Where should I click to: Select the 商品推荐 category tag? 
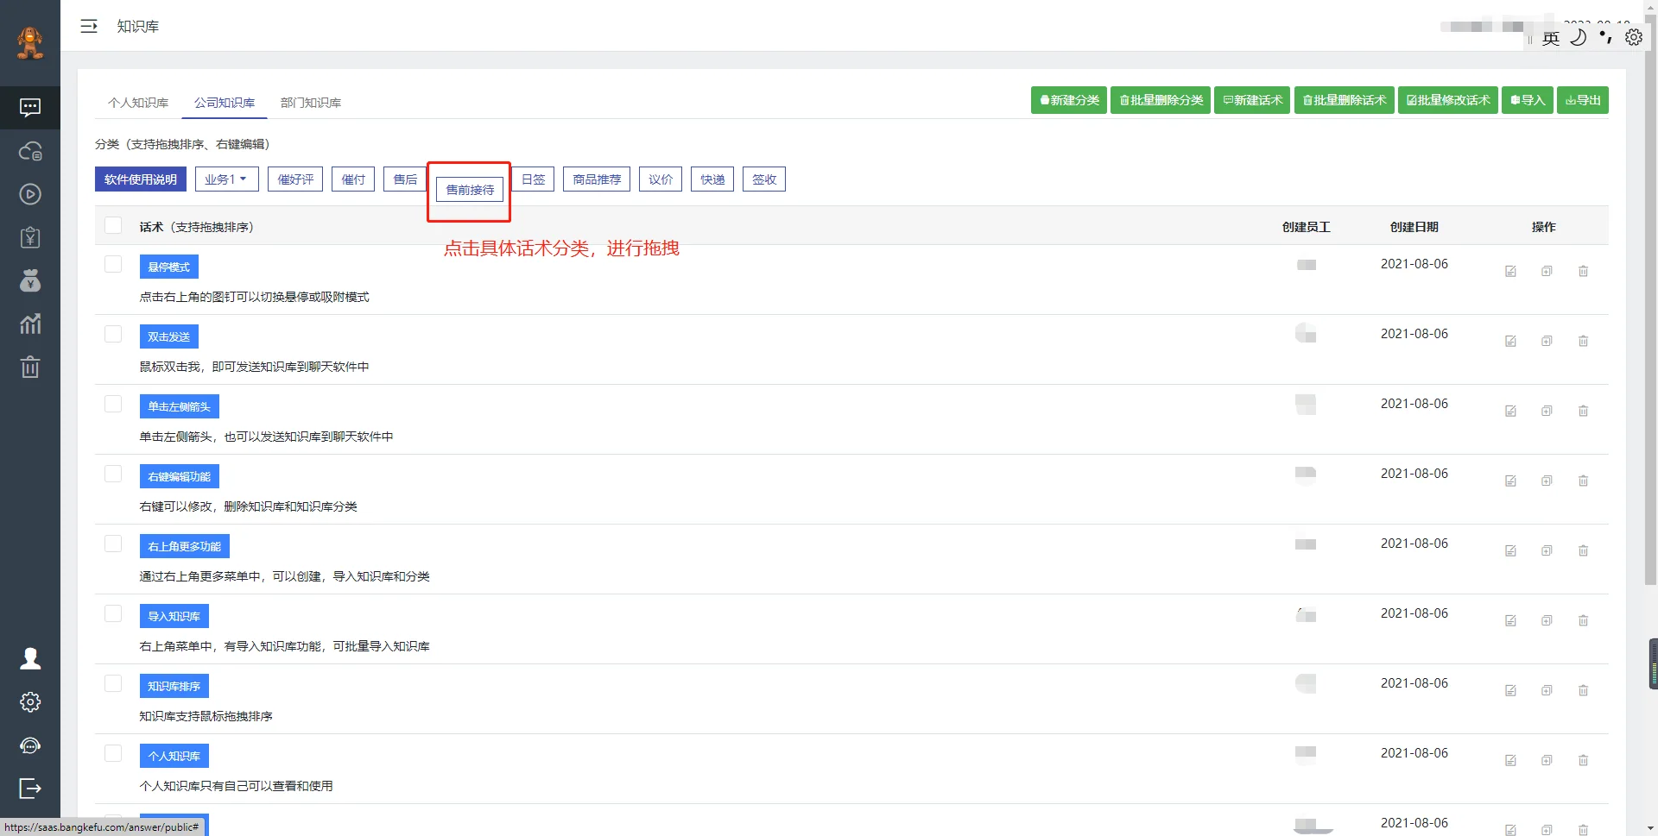pos(597,179)
